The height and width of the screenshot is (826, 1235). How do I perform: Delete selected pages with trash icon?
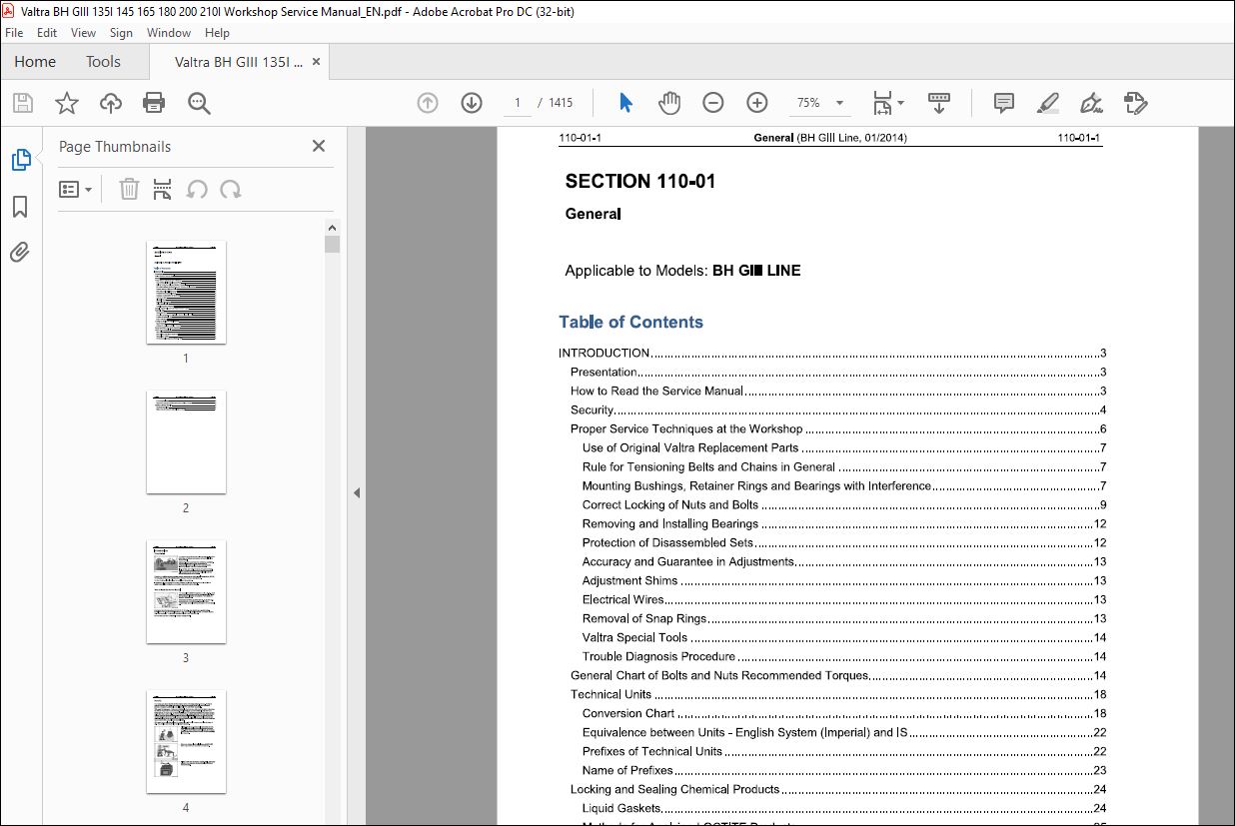[x=129, y=189]
